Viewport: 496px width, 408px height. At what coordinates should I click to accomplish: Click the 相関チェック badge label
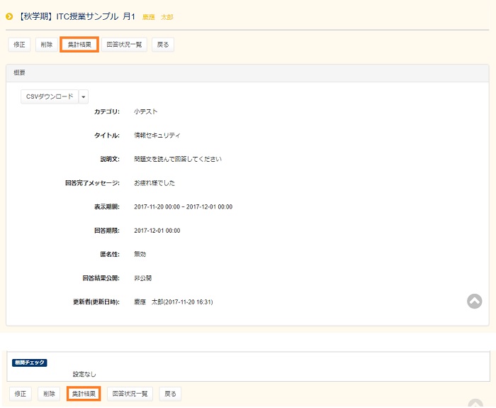coord(30,363)
